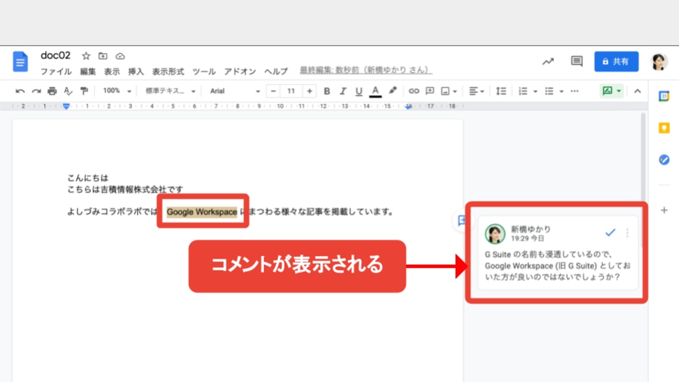Open the 表示 menu
Screen dimensions: 679x382
coord(111,72)
